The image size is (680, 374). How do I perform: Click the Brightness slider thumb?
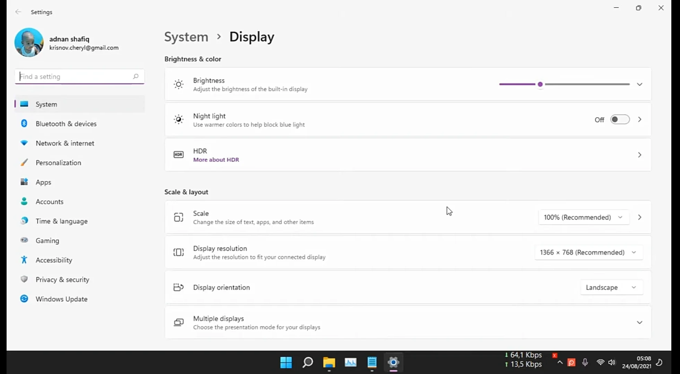[540, 84]
